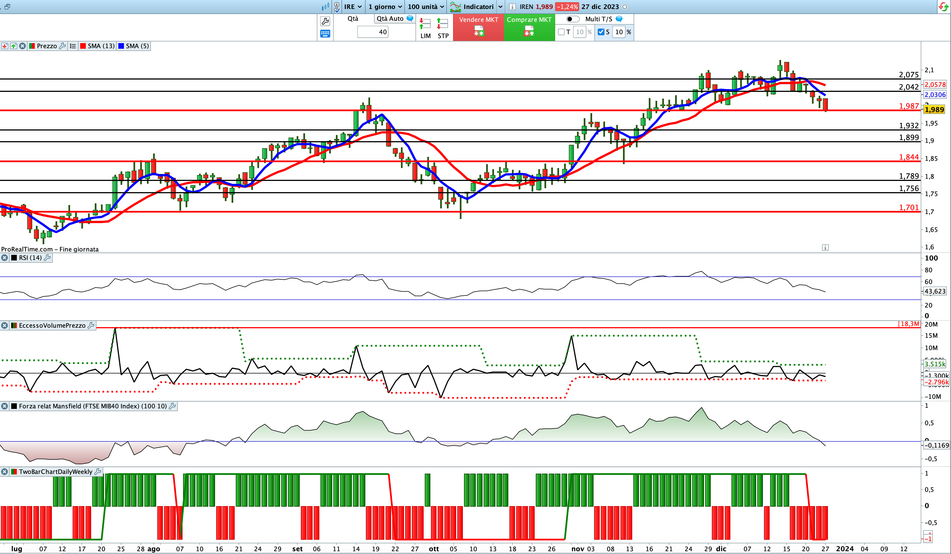
Task: Click the Prezzo panel label
Action: point(47,46)
